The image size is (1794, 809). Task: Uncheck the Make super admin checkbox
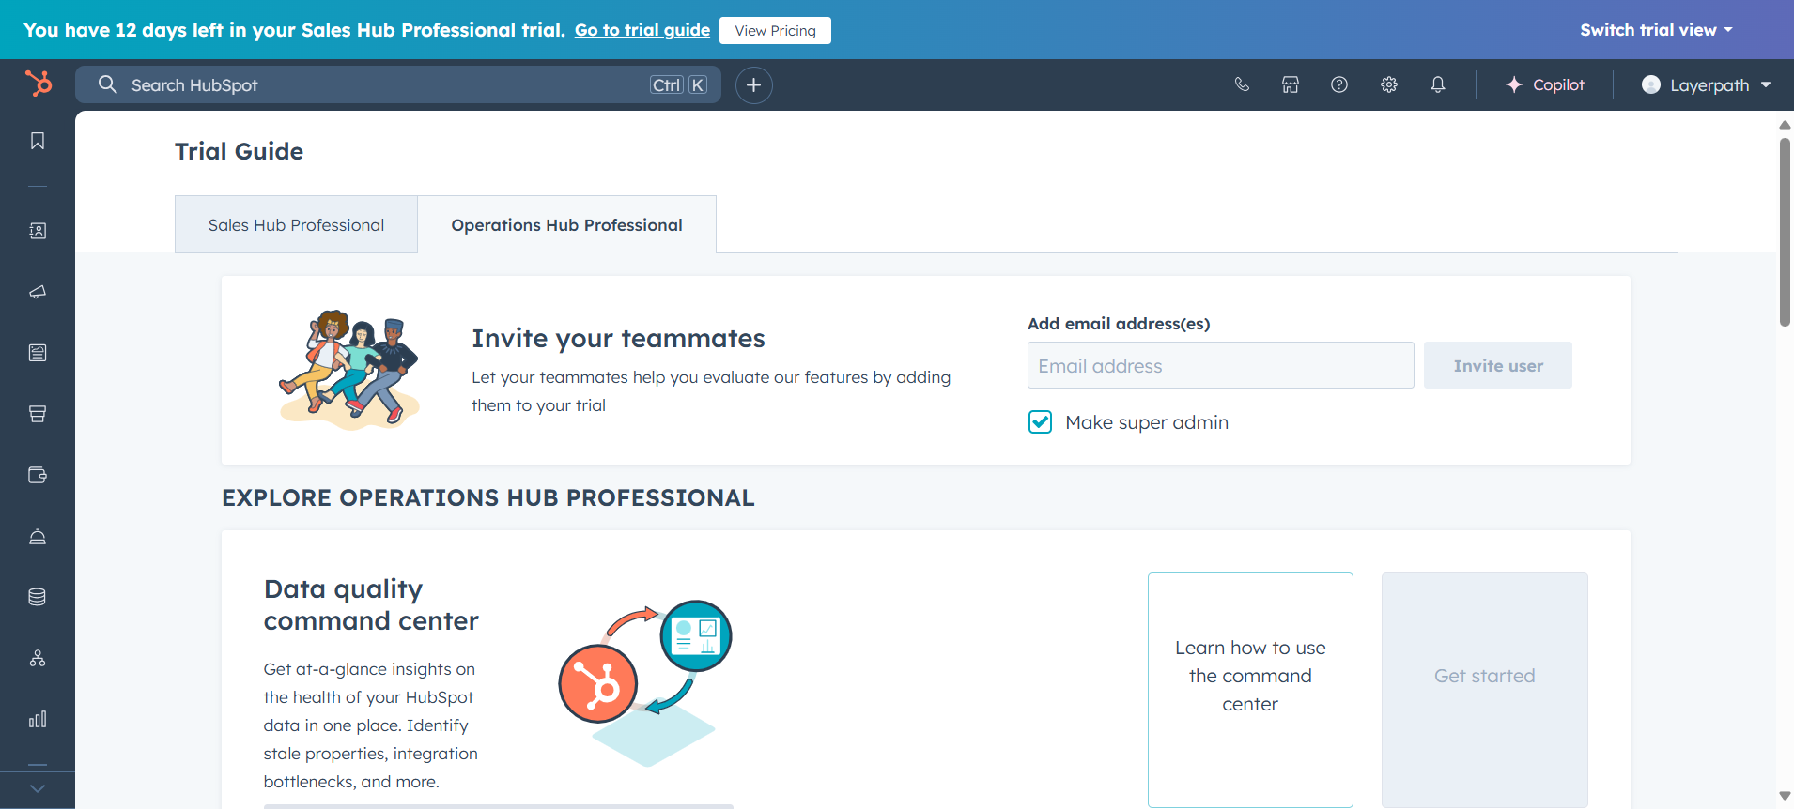[1040, 422]
